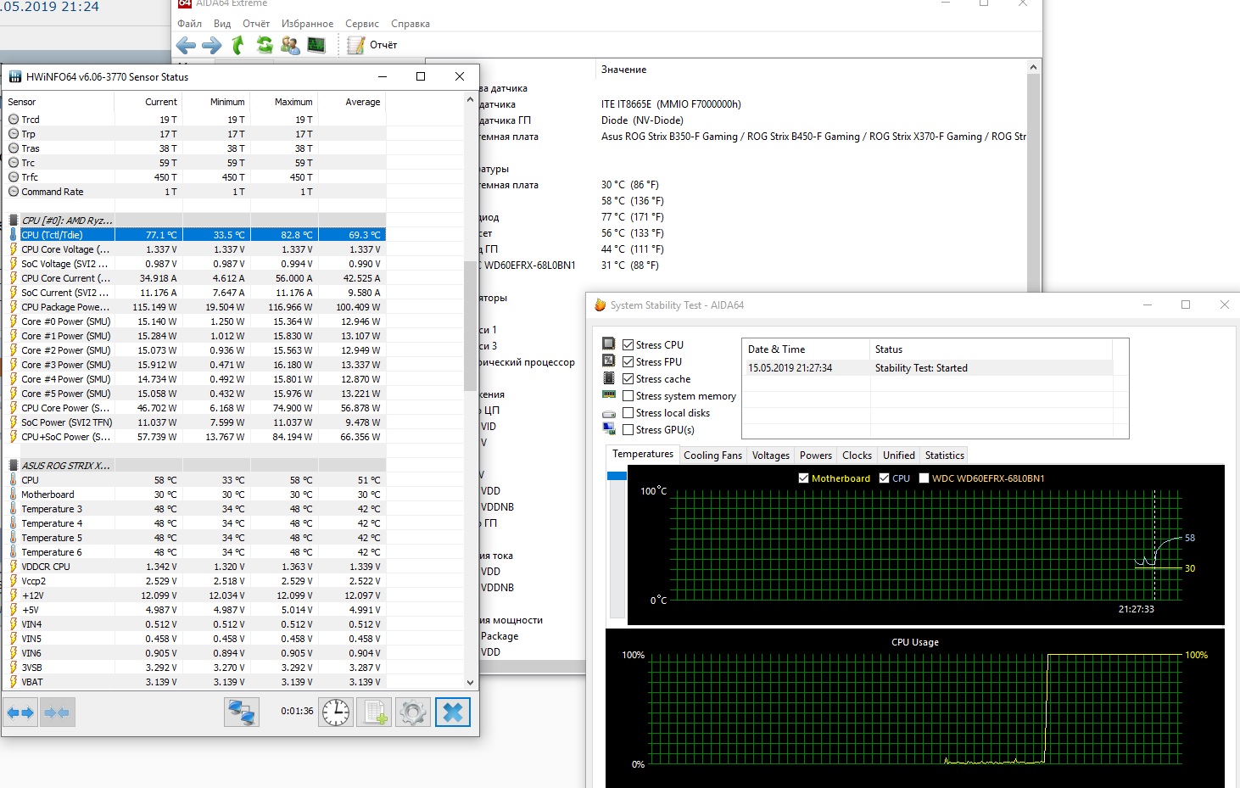Click HWiNFO clock reset timer icon

pos(336,713)
